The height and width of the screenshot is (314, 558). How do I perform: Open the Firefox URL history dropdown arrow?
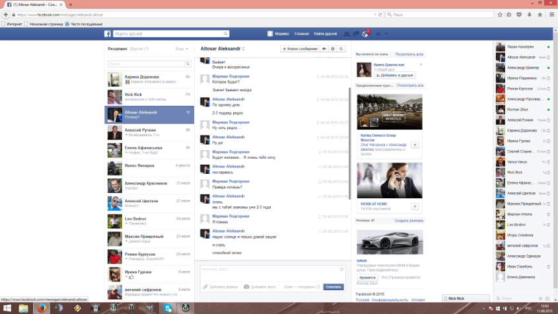coord(375,15)
